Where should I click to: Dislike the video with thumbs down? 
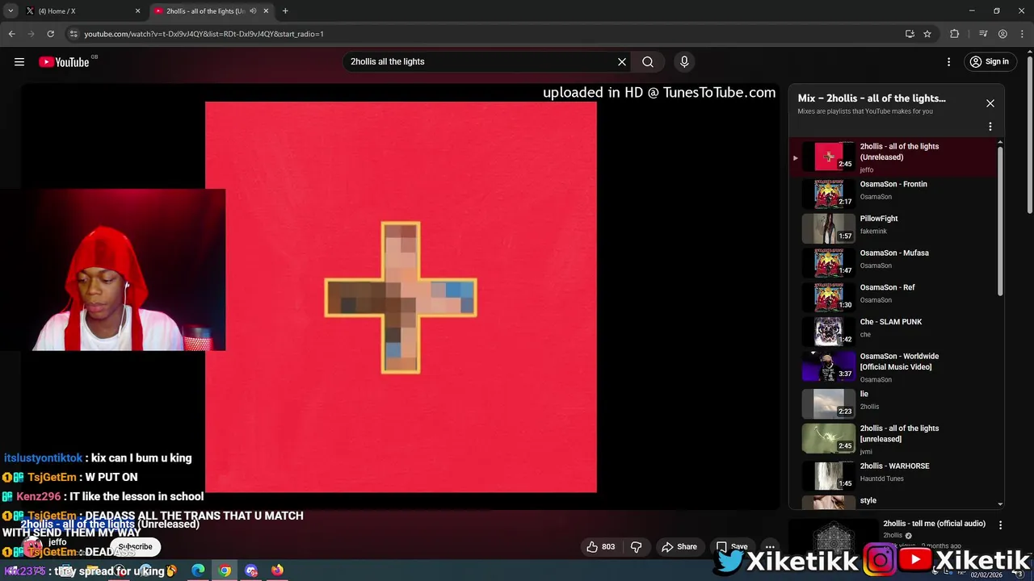click(x=637, y=546)
